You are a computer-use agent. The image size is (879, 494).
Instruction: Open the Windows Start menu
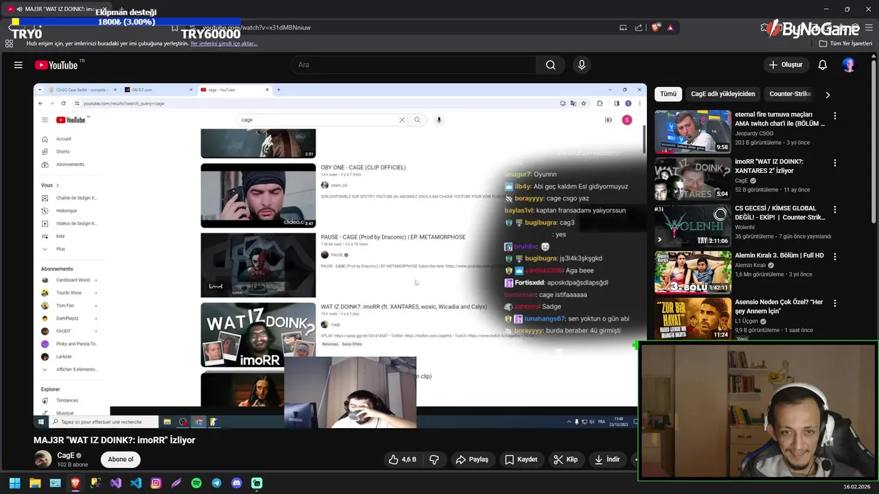point(14,483)
